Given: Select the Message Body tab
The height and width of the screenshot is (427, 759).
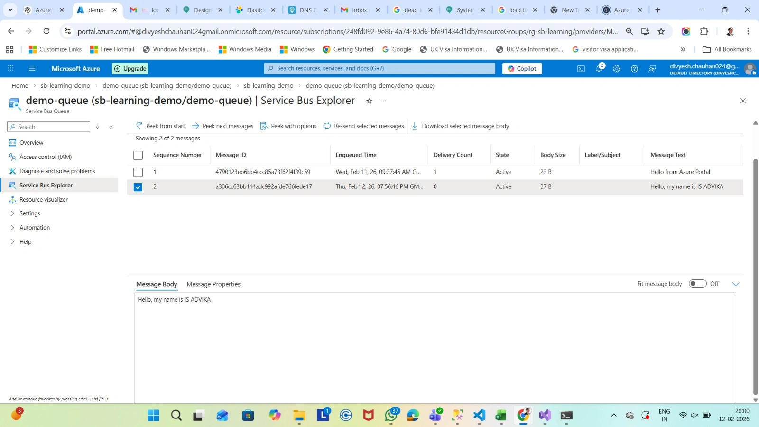Looking at the screenshot, I should pyautogui.click(x=157, y=284).
